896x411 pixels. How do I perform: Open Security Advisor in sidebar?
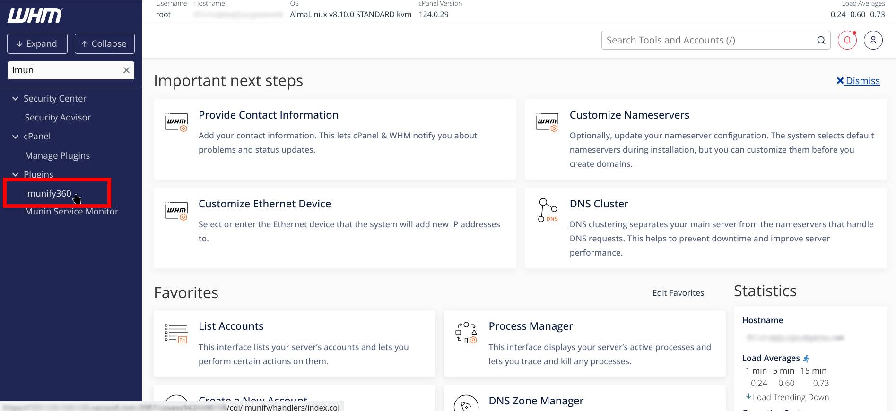click(x=58, y=117)
